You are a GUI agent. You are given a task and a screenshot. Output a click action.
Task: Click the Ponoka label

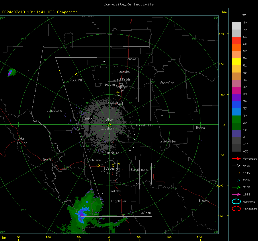[x=131, y=59]
